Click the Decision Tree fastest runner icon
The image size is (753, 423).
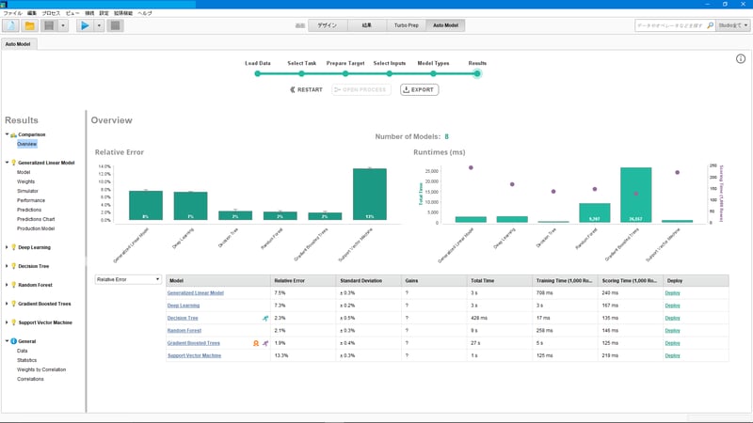coord(265,318)
